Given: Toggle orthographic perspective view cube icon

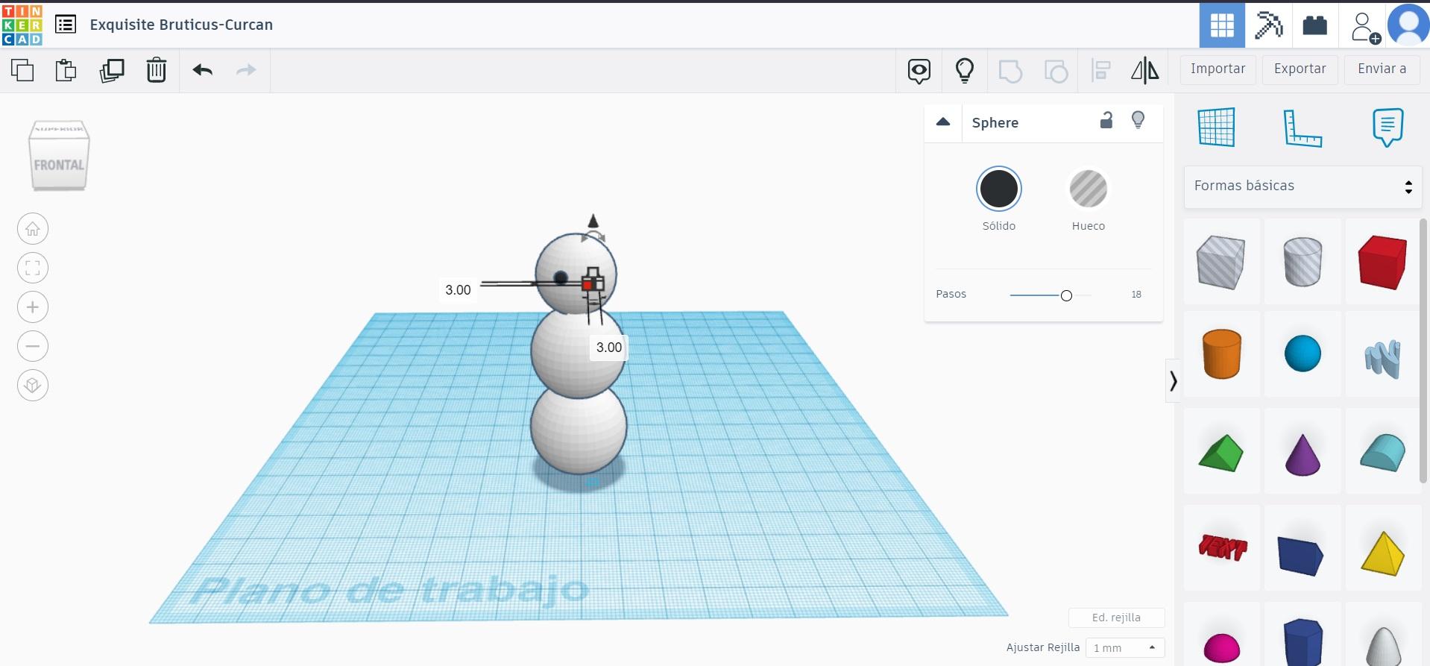Looking at the screenshot, I should 33,386.
